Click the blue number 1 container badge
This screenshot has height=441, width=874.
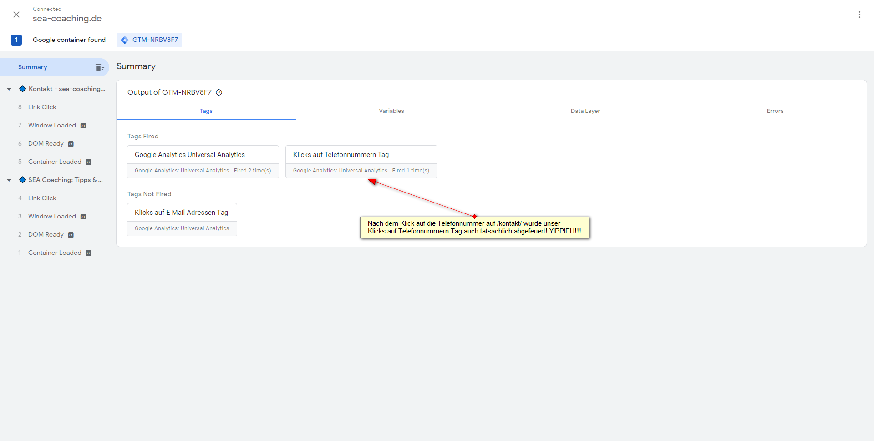[16, 40]
